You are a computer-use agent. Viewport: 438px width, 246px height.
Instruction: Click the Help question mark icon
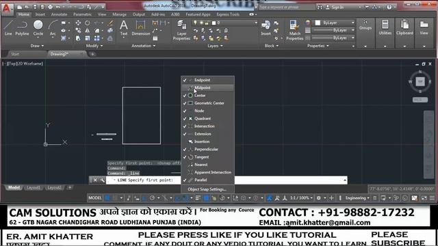pos(389,8)
